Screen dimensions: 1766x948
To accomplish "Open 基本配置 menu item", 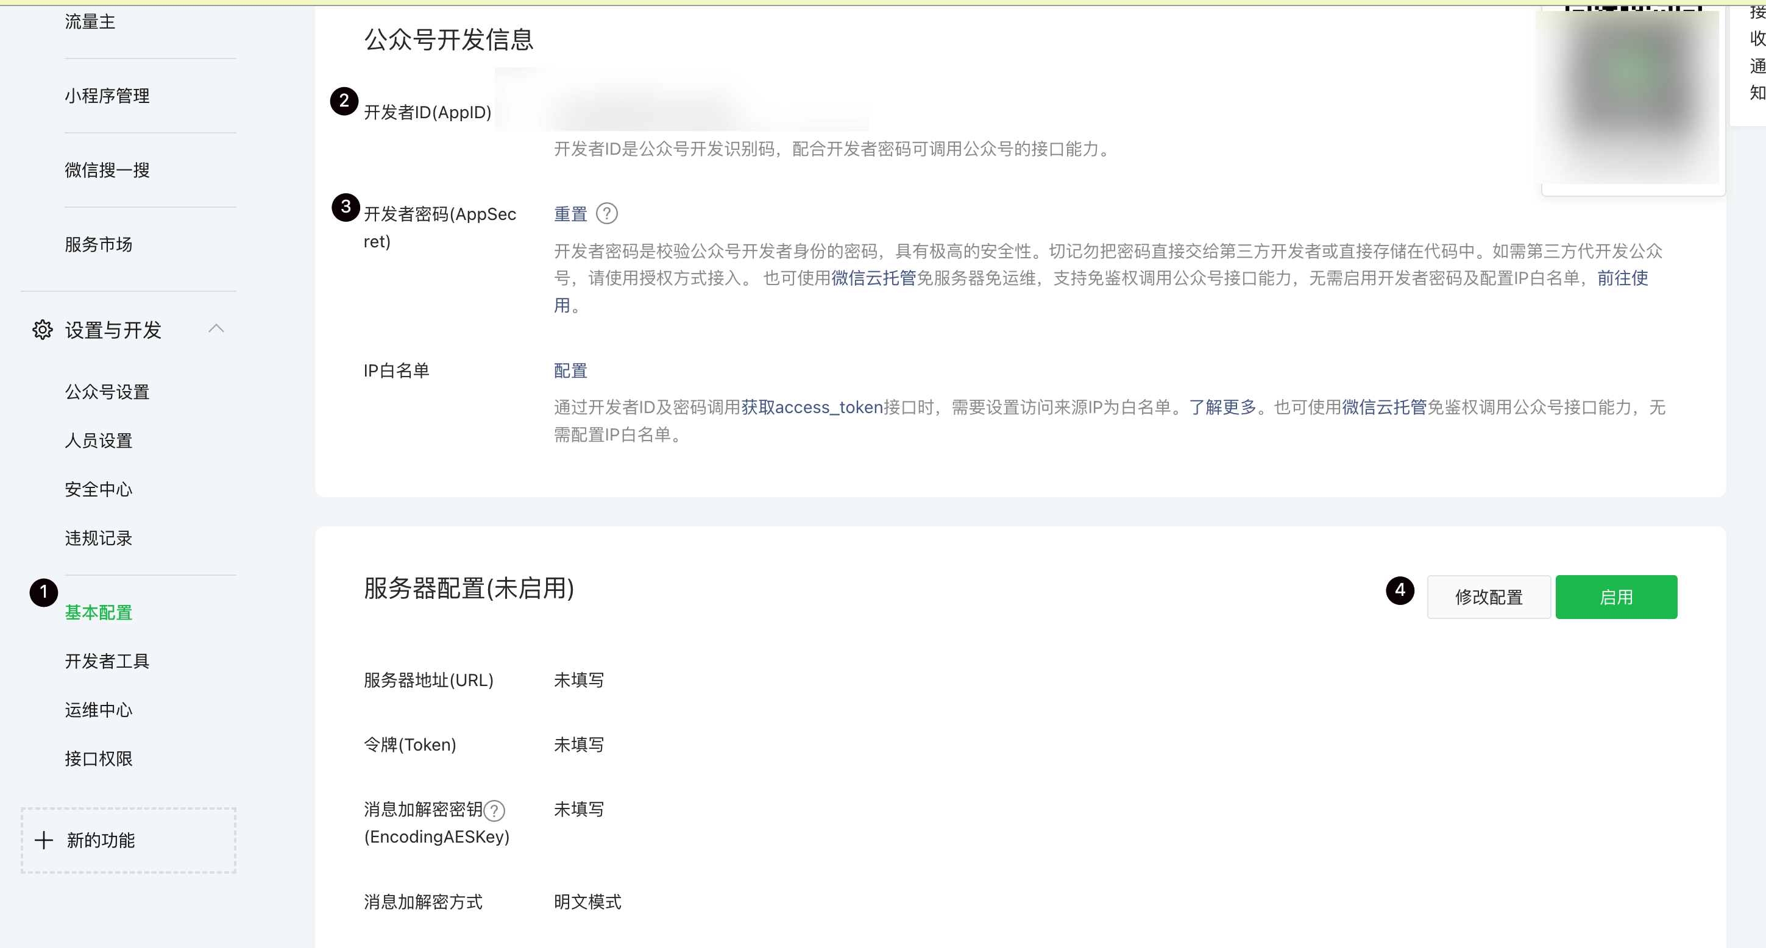I will (98, 612).
